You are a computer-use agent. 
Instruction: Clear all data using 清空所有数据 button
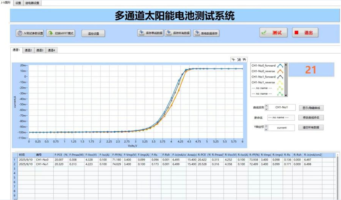point(311,127)
